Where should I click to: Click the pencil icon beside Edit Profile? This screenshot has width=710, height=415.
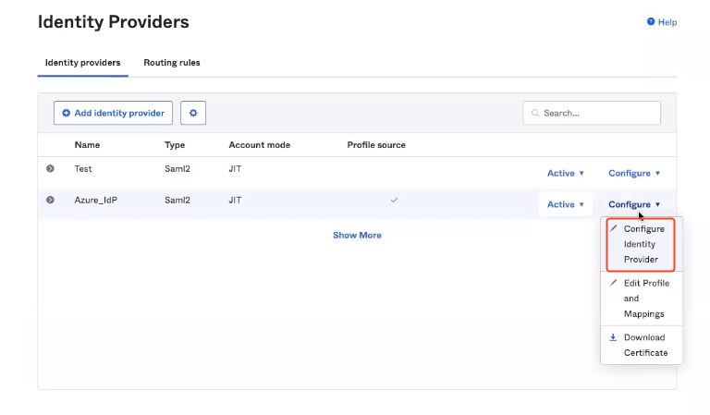(614, 283)
